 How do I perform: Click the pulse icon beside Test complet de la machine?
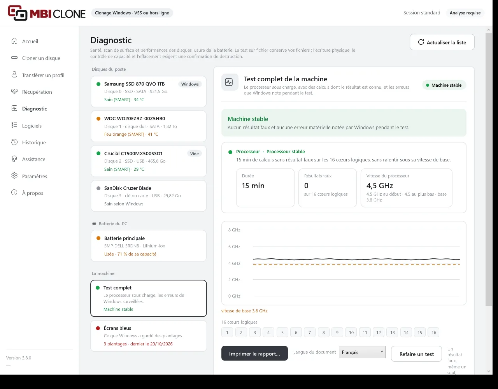pos(229,82)
